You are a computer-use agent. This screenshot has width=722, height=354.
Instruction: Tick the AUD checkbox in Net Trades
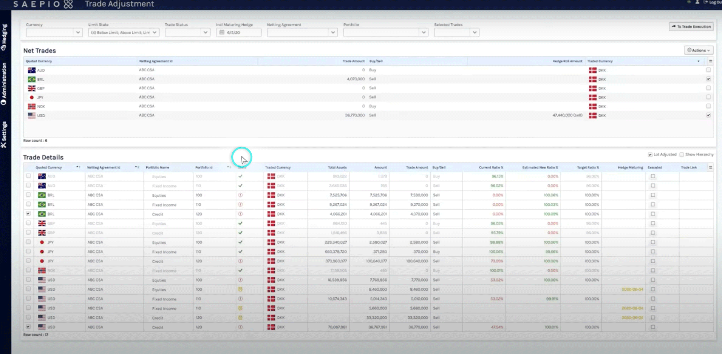click(708, 70)
